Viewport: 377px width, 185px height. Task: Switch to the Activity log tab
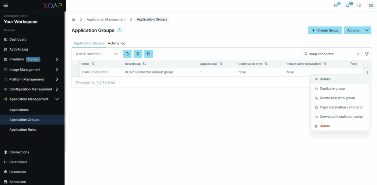[117, 43]
